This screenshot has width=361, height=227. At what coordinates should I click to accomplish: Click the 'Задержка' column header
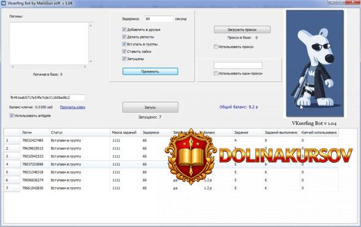click(156, 132)
